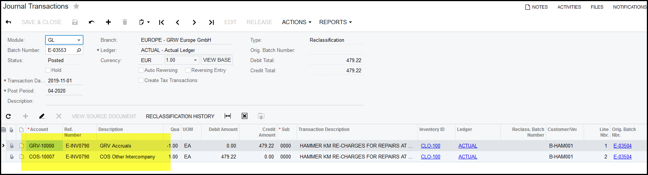648x175 pixels.
Task: Enable the Auto Reversing checkbox
Action: [141, 70]
